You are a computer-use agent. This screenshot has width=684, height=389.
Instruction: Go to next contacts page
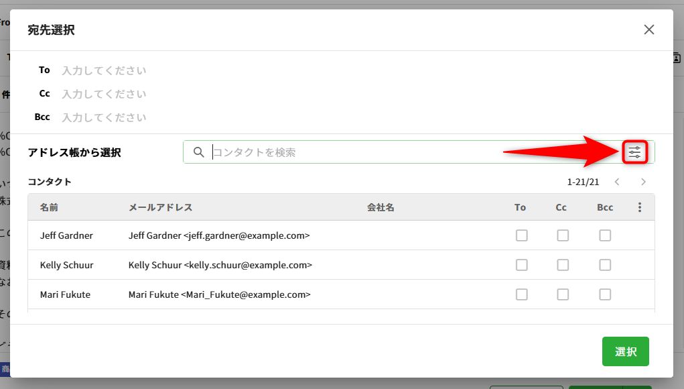(643, 182)
